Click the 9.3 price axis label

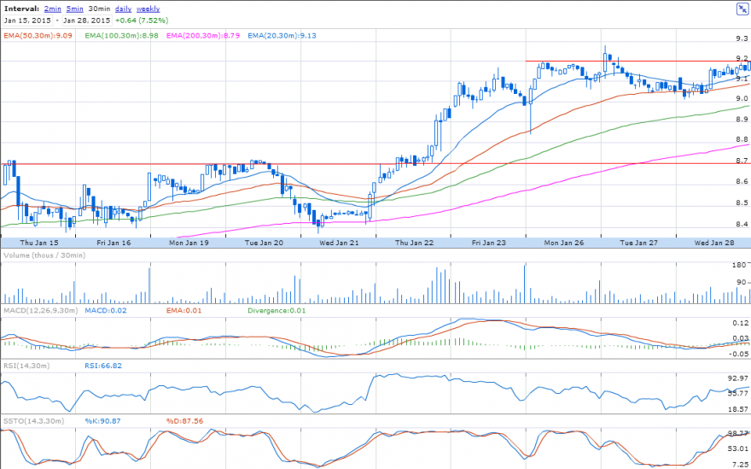coord(742,38)
